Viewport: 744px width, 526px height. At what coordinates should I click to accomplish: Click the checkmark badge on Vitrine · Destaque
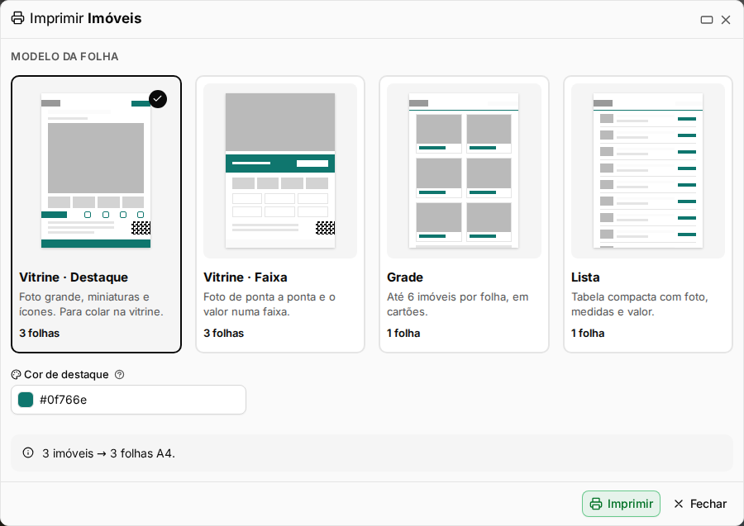pyautogui.click(x=158, y=98)
